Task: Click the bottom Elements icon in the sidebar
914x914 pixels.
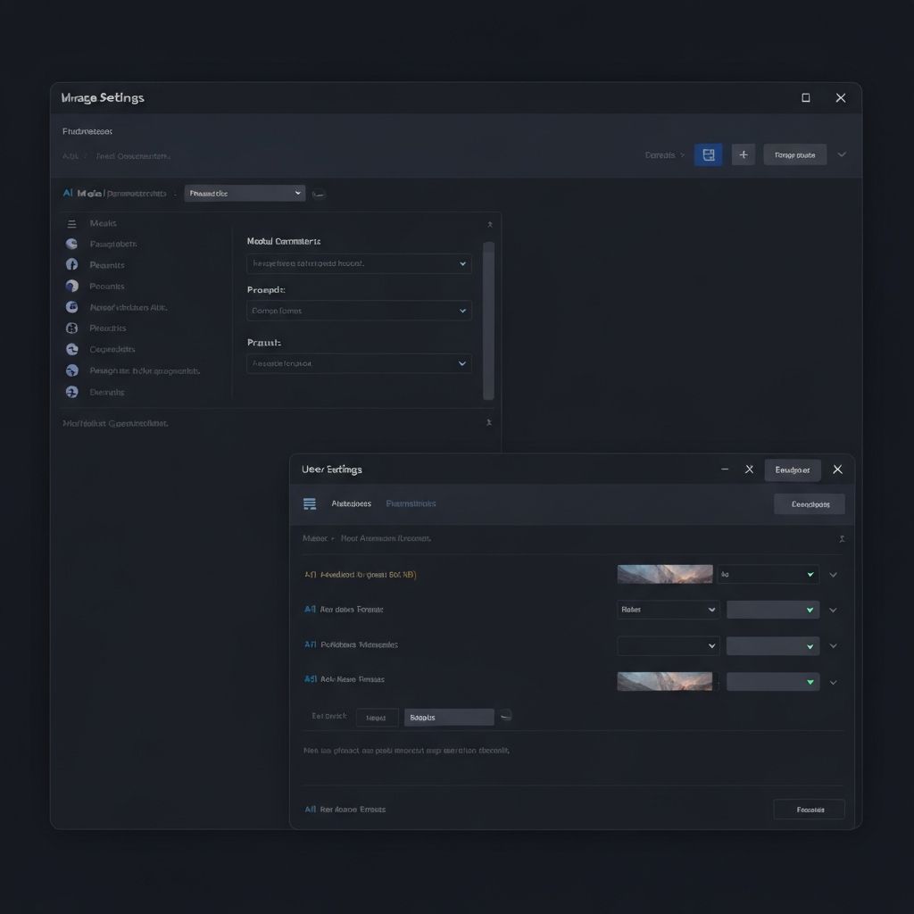Action: pos(71,391)
